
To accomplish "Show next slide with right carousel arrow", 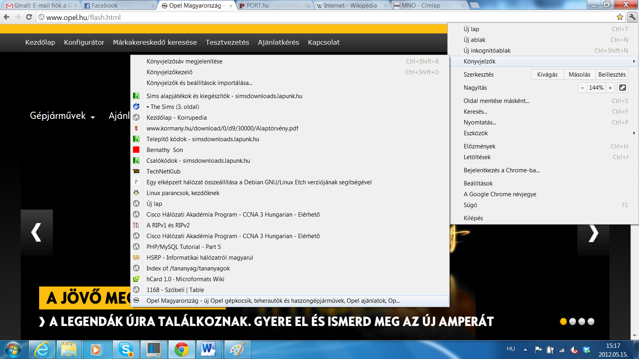I will pyautogui.click(x=593, y=233).
